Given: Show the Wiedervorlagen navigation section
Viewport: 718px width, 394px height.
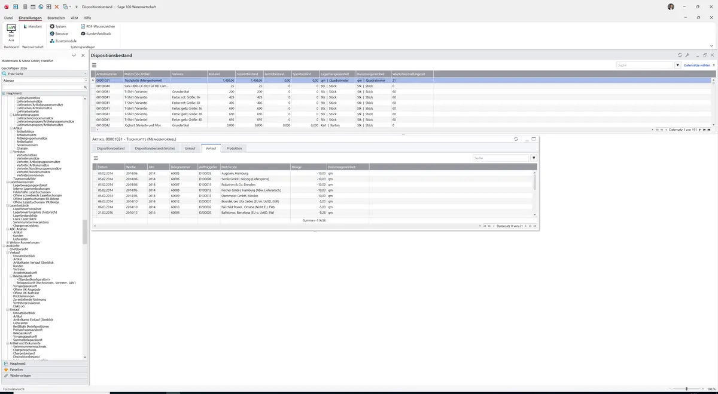Looking at the screenshot, I should (x=44, y=375).
